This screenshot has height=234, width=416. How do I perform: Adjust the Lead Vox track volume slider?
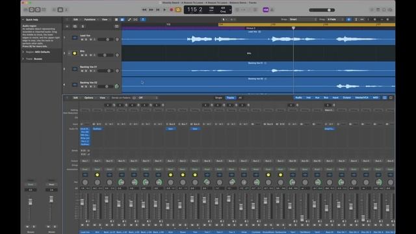(x=105, y=40)
